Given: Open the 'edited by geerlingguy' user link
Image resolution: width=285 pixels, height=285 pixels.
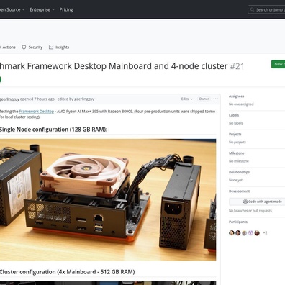Looking at the screenshot, I should (84, 99).
